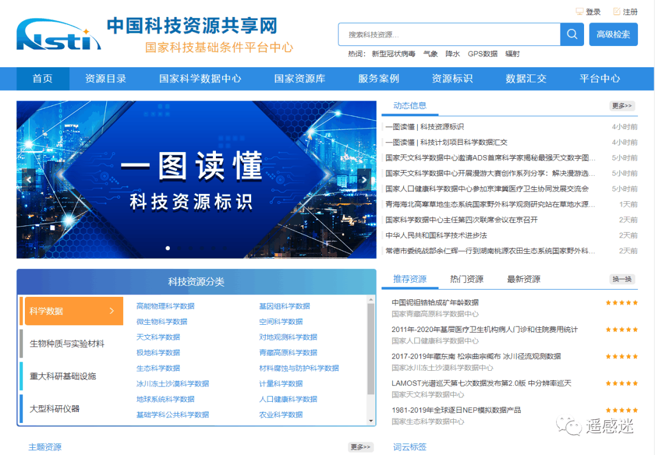Image resolution: width=655 pixels, height=455 pixels.
Task: Select the 大型科研仪器 category
Action: coord(60,409)
